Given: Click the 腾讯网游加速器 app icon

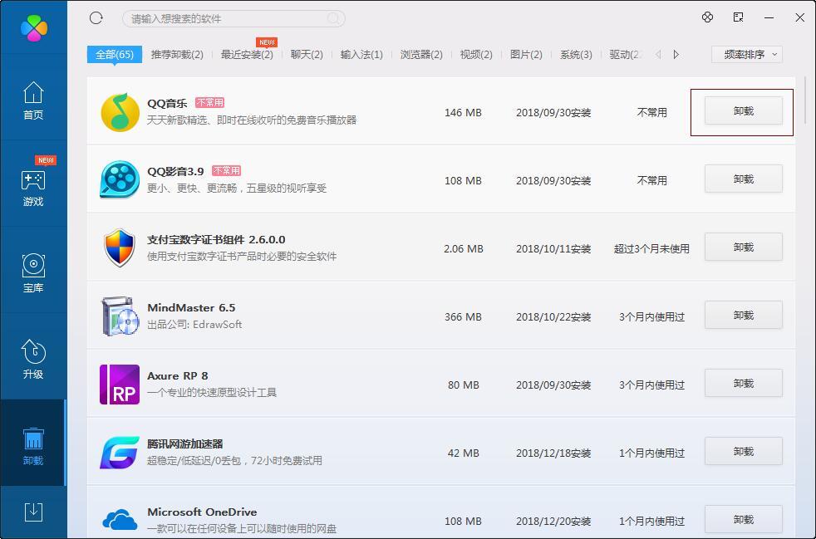Looking at the screenshot, I should pos(120,451).
